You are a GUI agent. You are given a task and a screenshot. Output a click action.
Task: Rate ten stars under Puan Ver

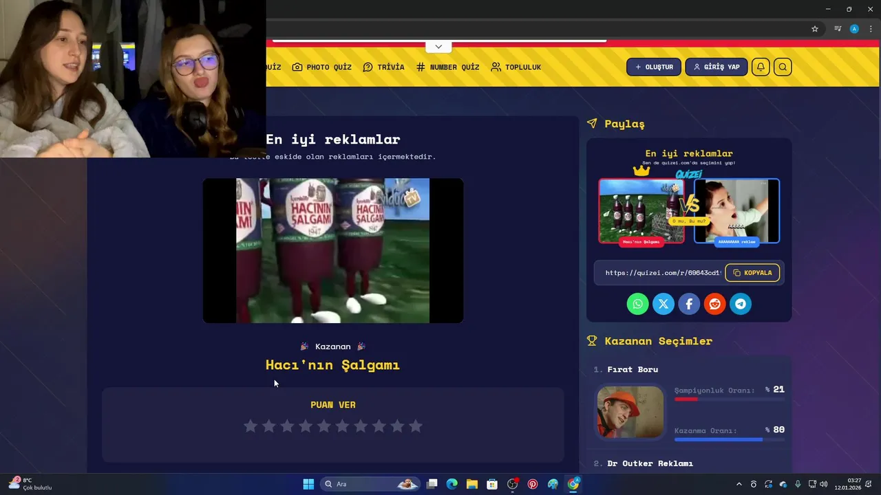416,426
